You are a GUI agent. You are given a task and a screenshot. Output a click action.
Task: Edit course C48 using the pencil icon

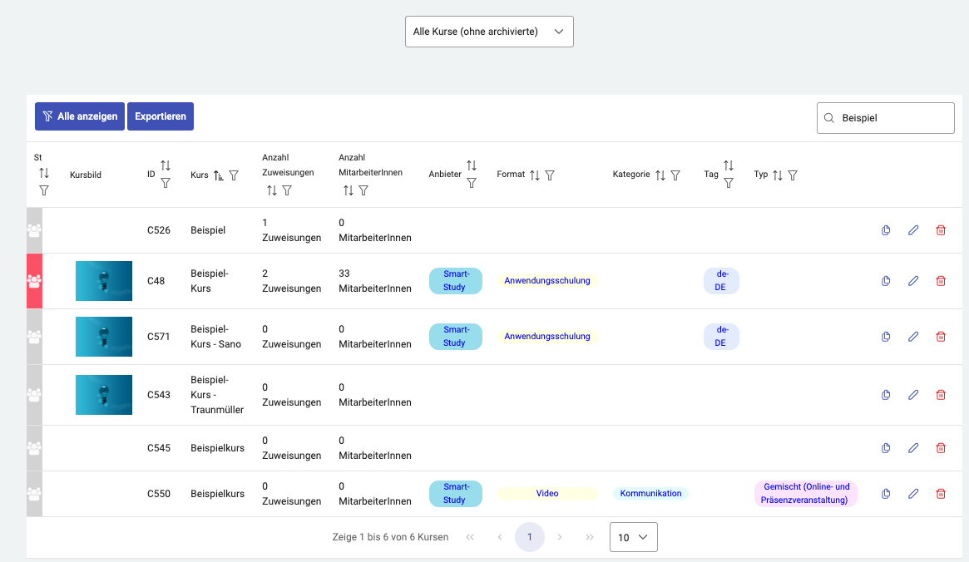(913, 281)
